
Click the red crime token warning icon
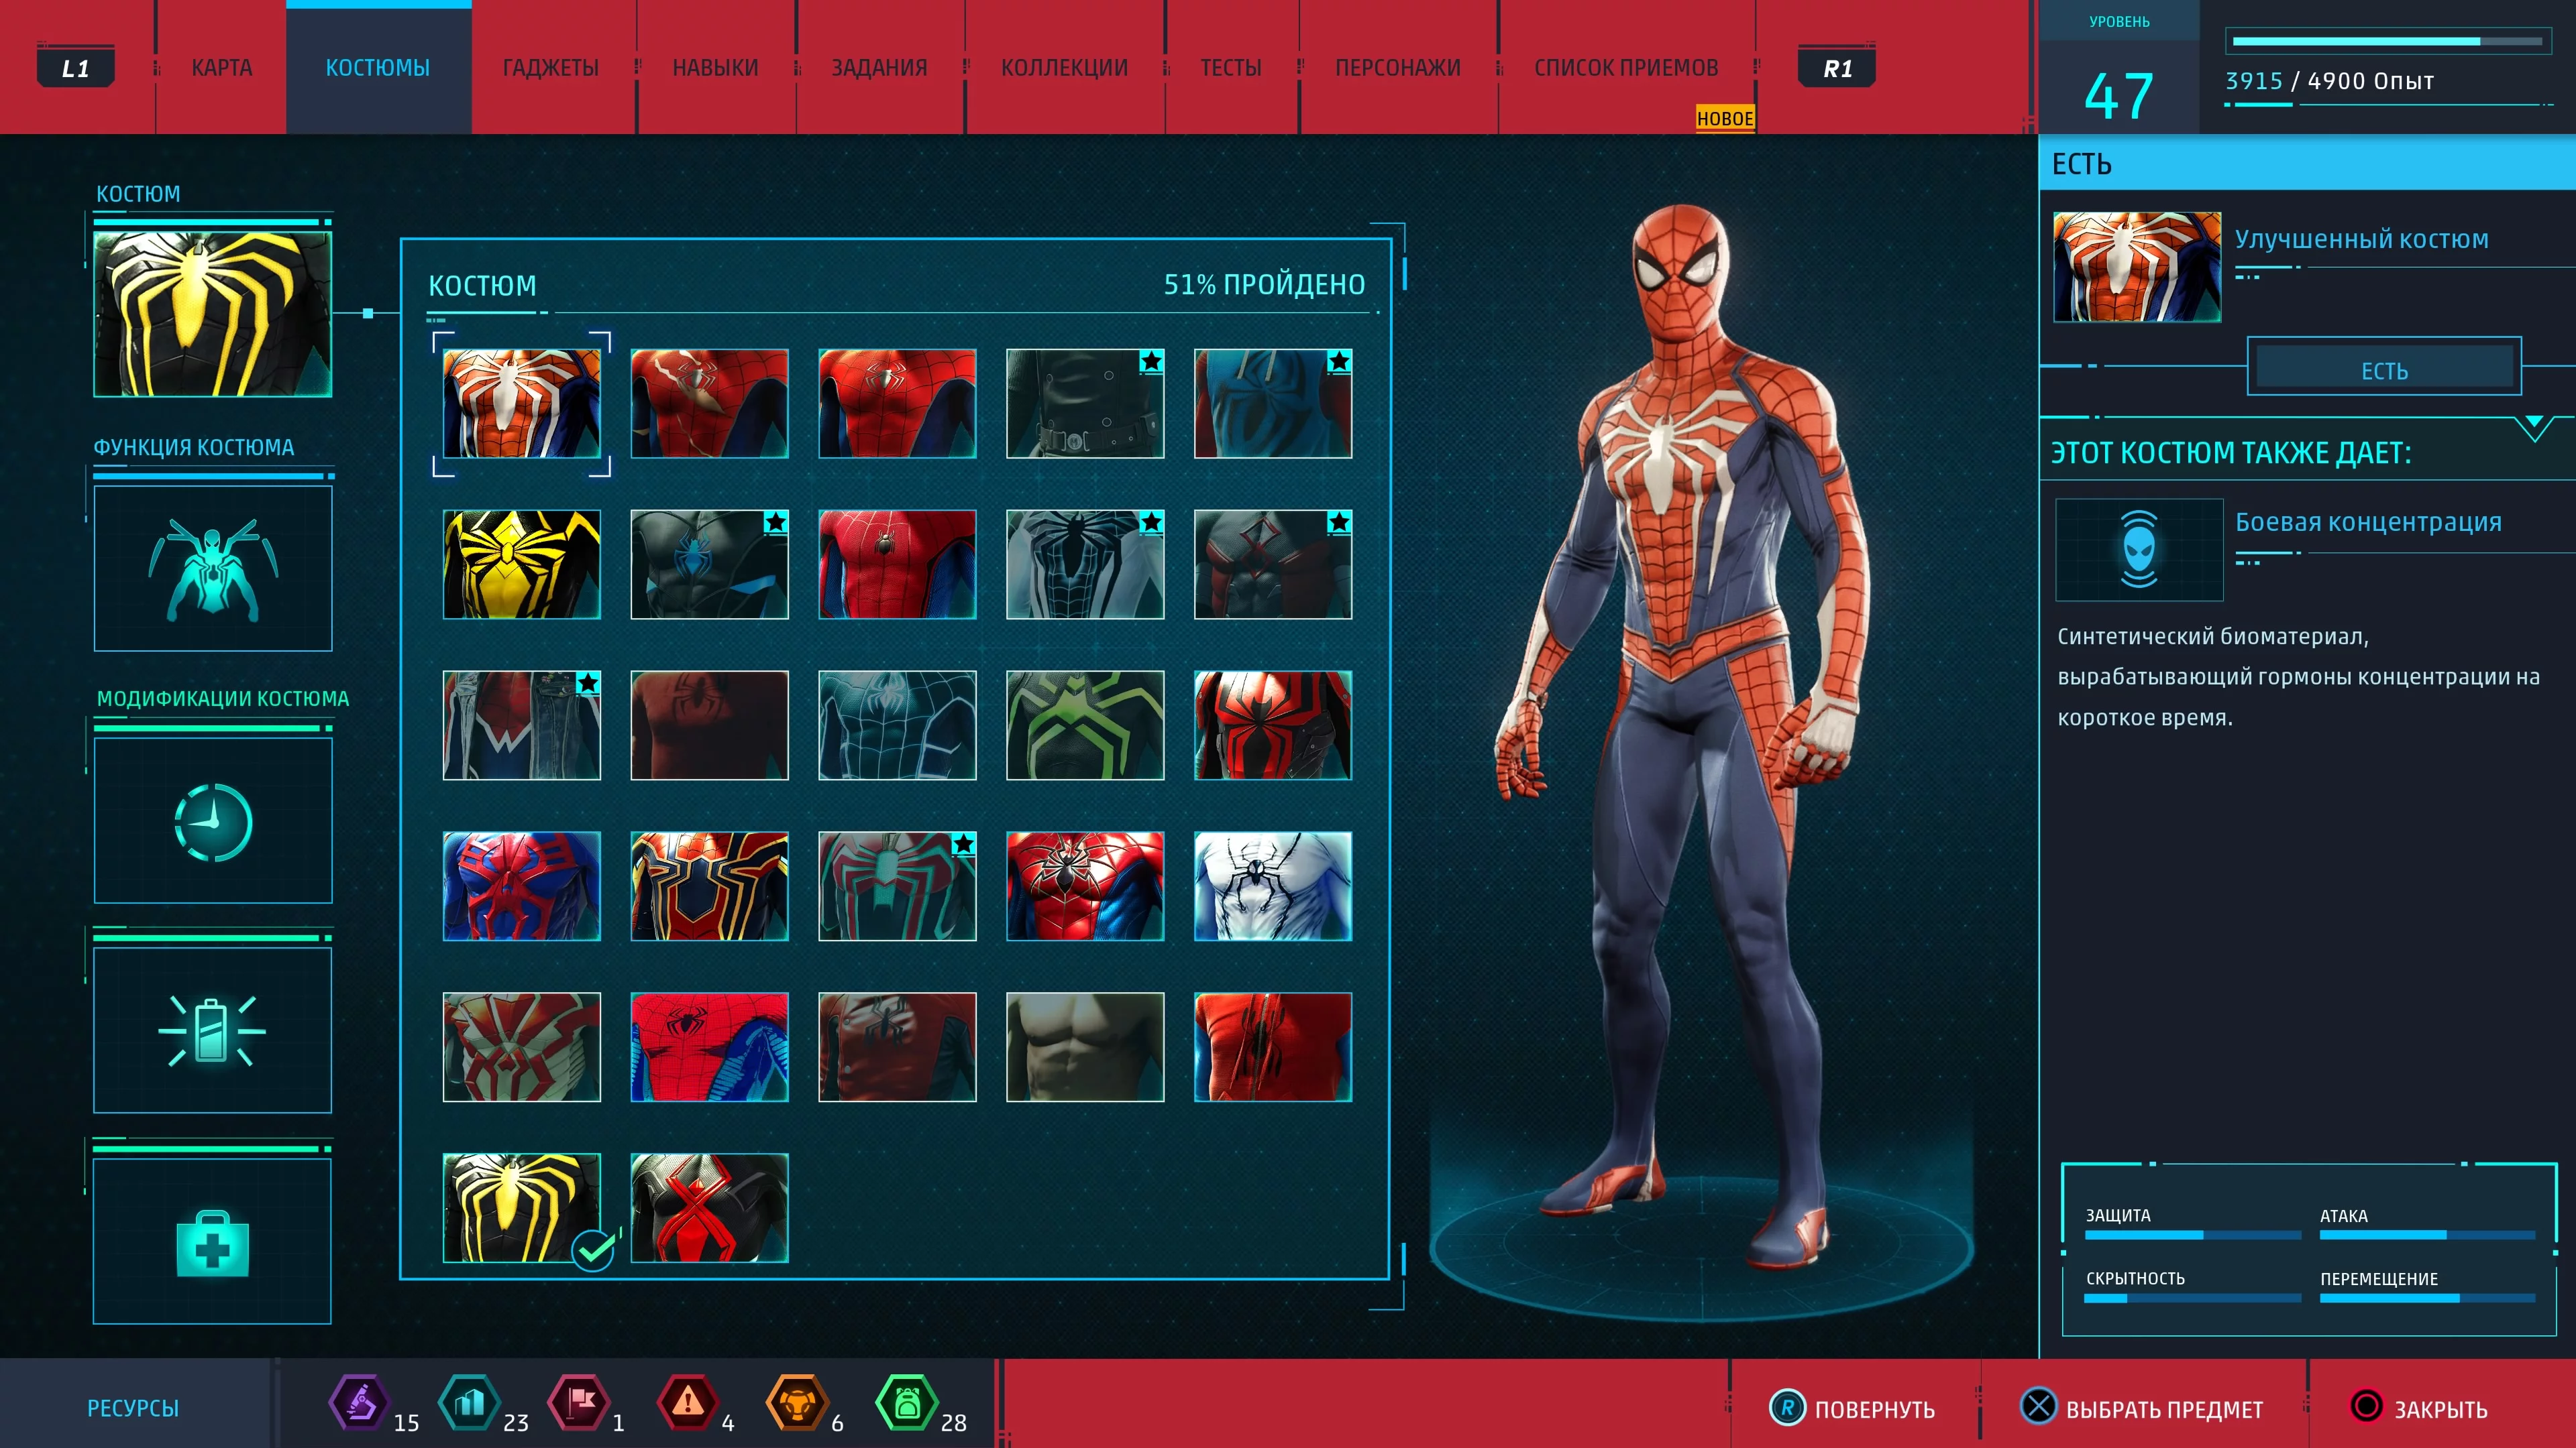point(687,1403)
